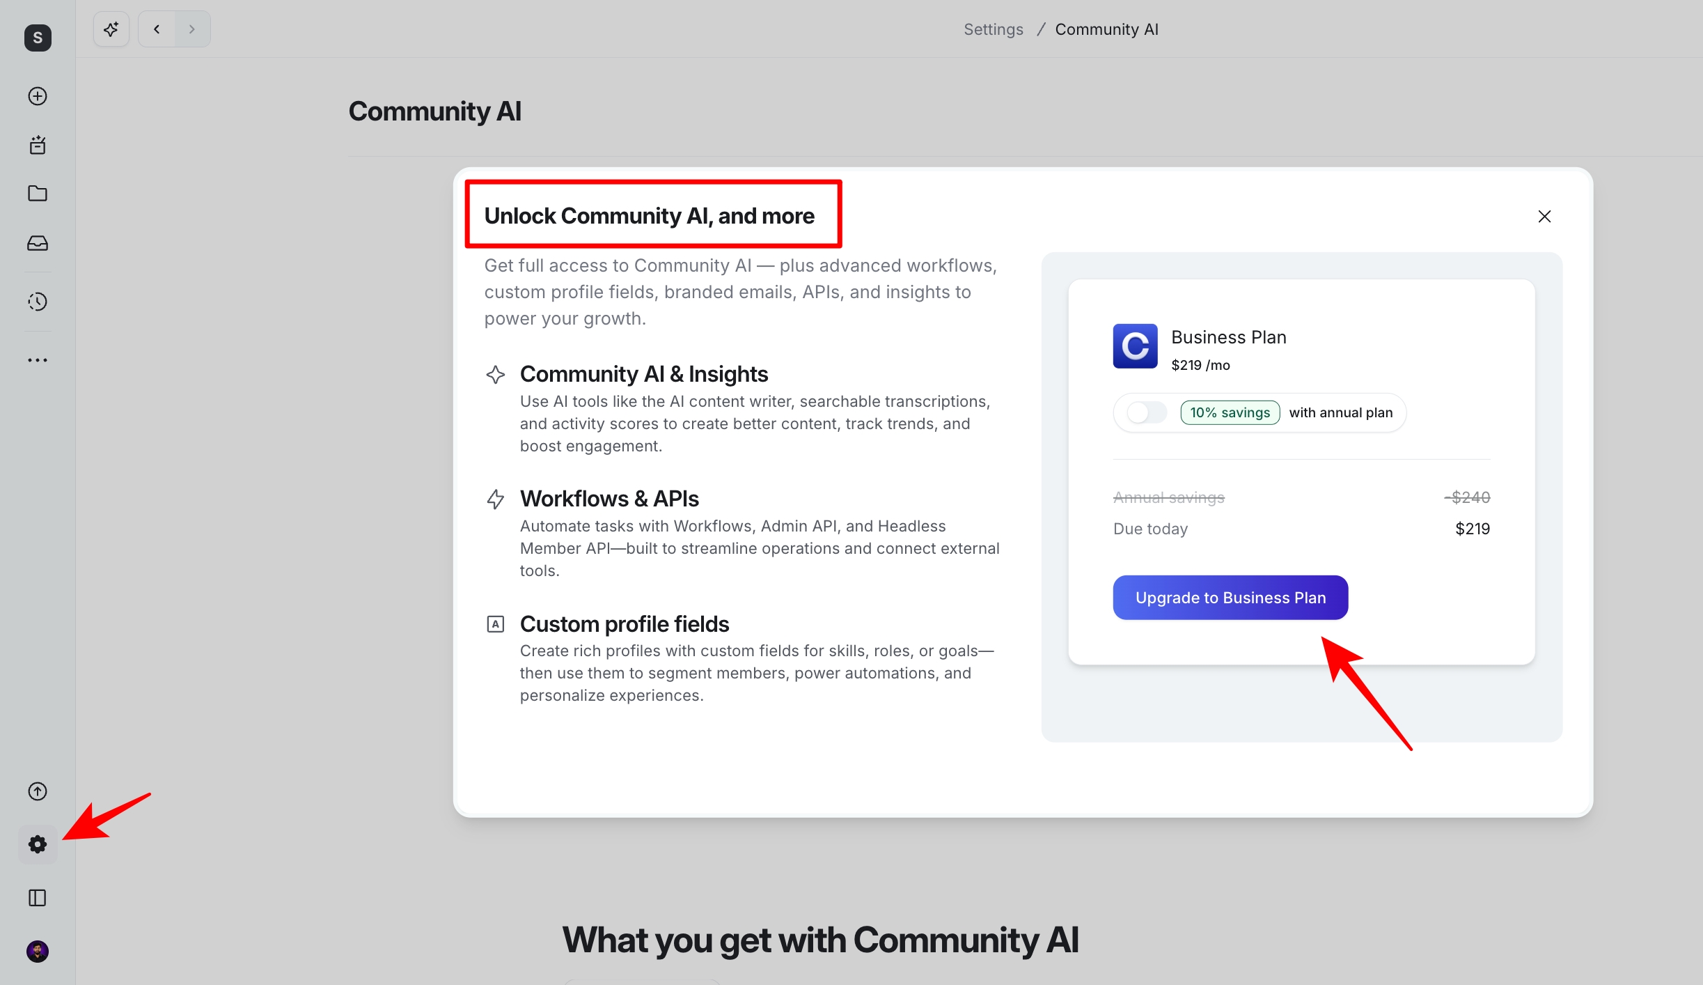Open the history clock icon in sidebar
The height and width of the screenshot is (985, 1703).
[x=38, y=302]
